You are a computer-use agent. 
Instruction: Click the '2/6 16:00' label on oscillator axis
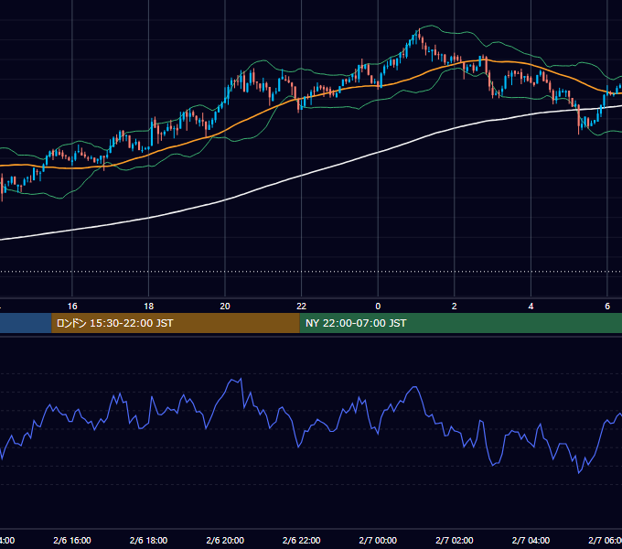click(72, 540)
